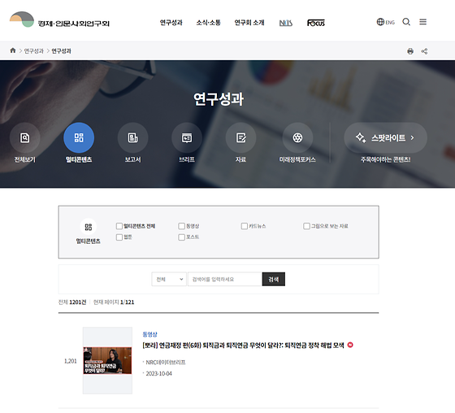
Task: Open site search with magnifier icon
Action: 406,22
